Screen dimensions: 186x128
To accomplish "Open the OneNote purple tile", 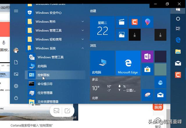I will click(x=148, y=56).
